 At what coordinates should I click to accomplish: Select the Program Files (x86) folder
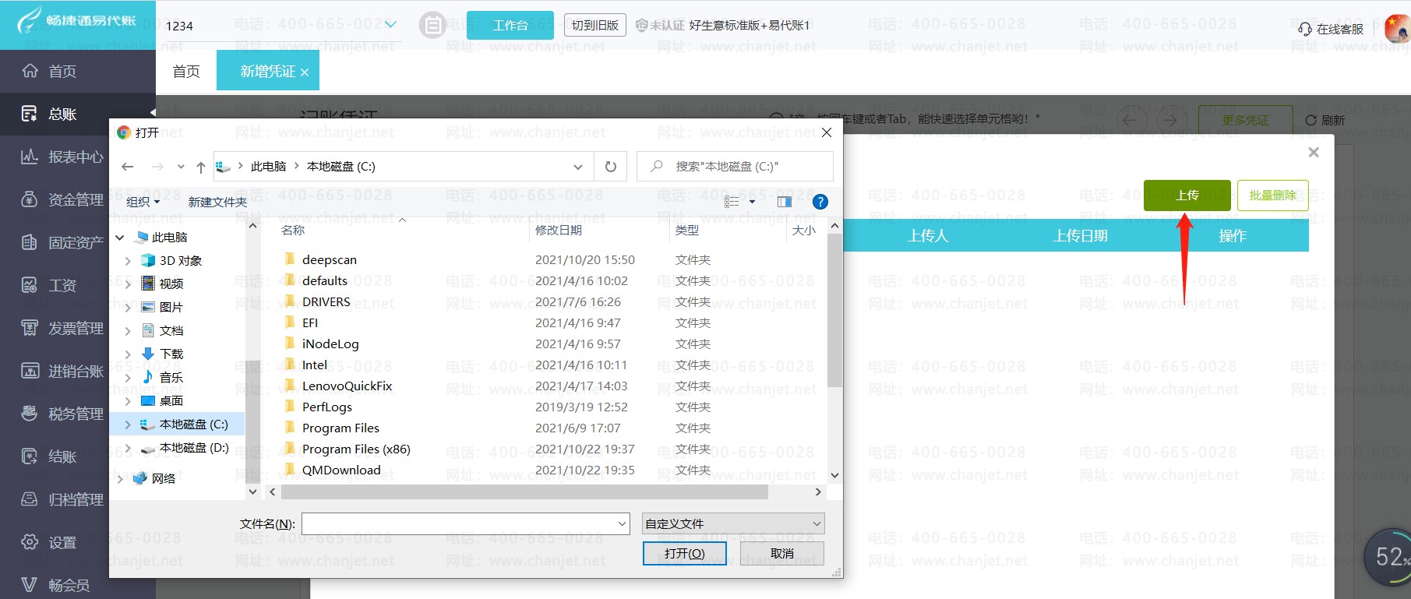pyautogui.click(x=356, y=449)
